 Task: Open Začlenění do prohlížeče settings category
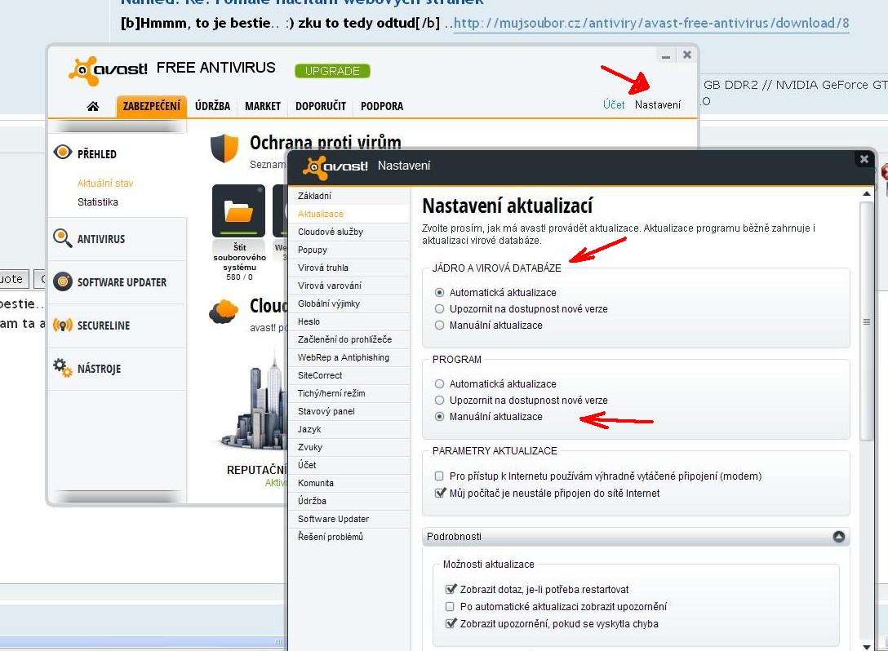pyautogui.click(x=349, y=339)
